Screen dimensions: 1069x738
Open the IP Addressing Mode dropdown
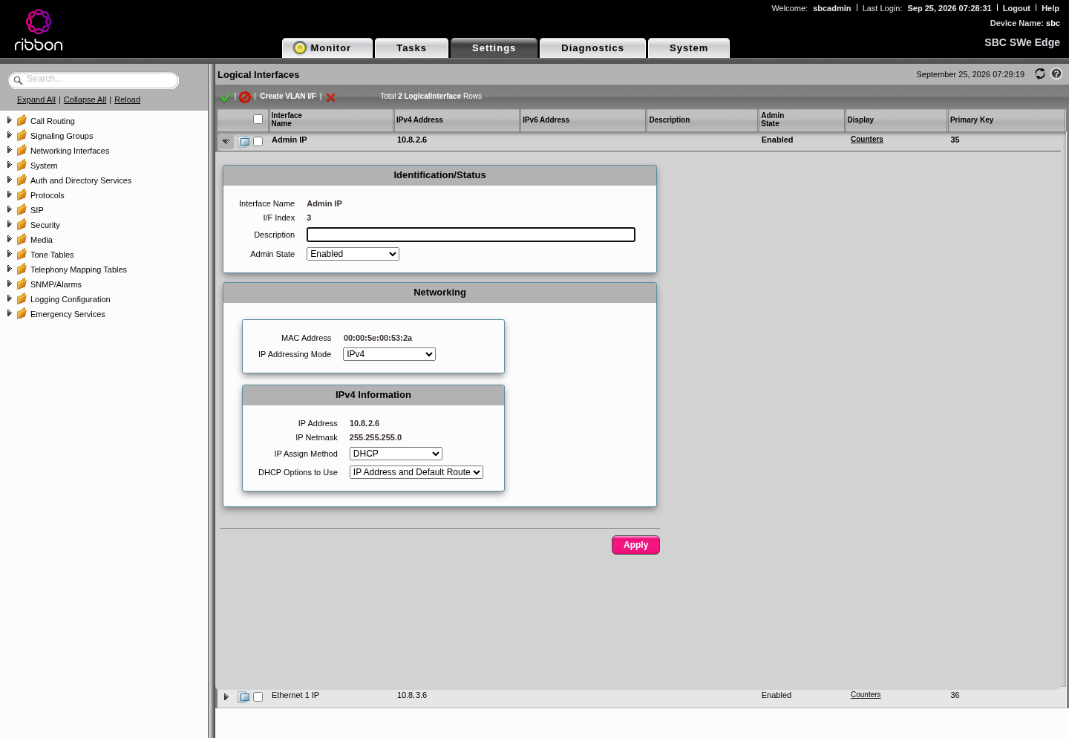[389, 354]
